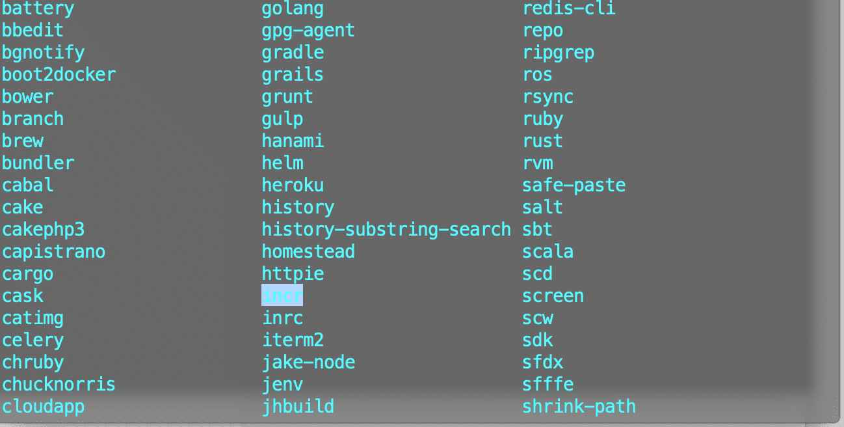Select the iterm2 entry
The width and height of the screenshot is (844, 427).
[293, 340]
